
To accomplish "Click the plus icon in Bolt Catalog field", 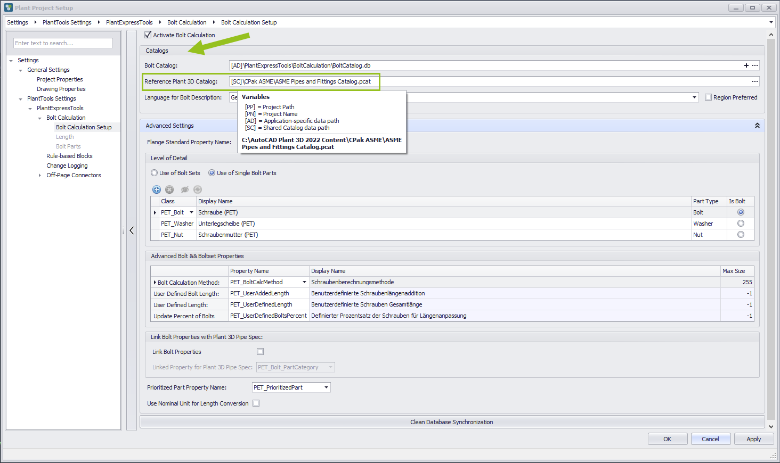I will (746, 65).
